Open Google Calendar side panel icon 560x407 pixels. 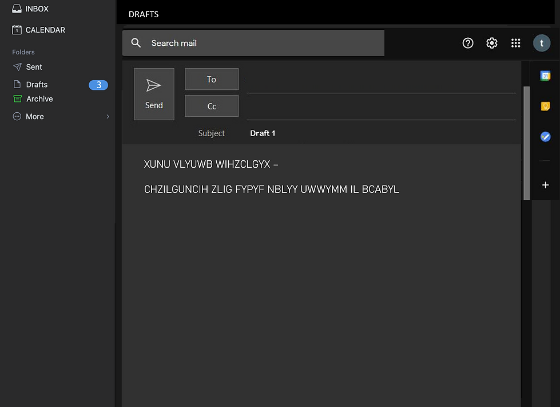[x=545, y=76]
